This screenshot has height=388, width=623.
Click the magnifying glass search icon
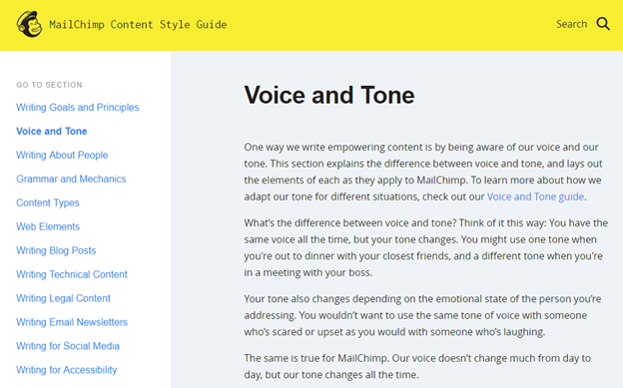(x=603, y=24)
